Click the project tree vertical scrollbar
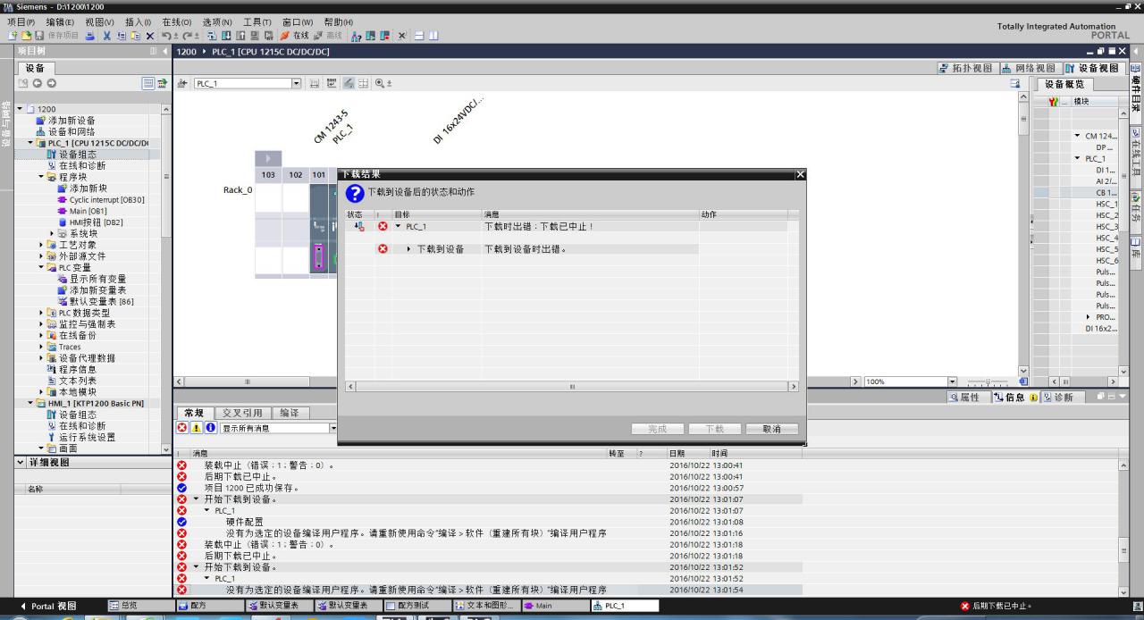The image size is (1144, 620). 165,278
